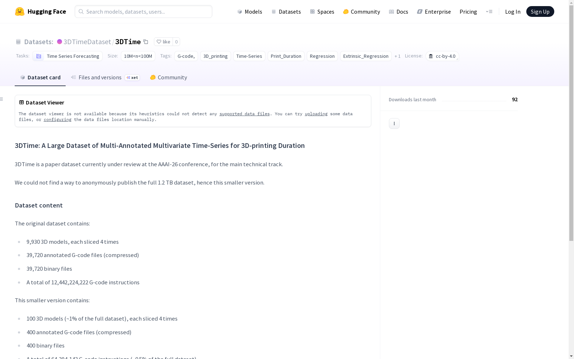Click the Datasets breadcrumb label
The image size is (574, 359).
[x=38, y=42]
